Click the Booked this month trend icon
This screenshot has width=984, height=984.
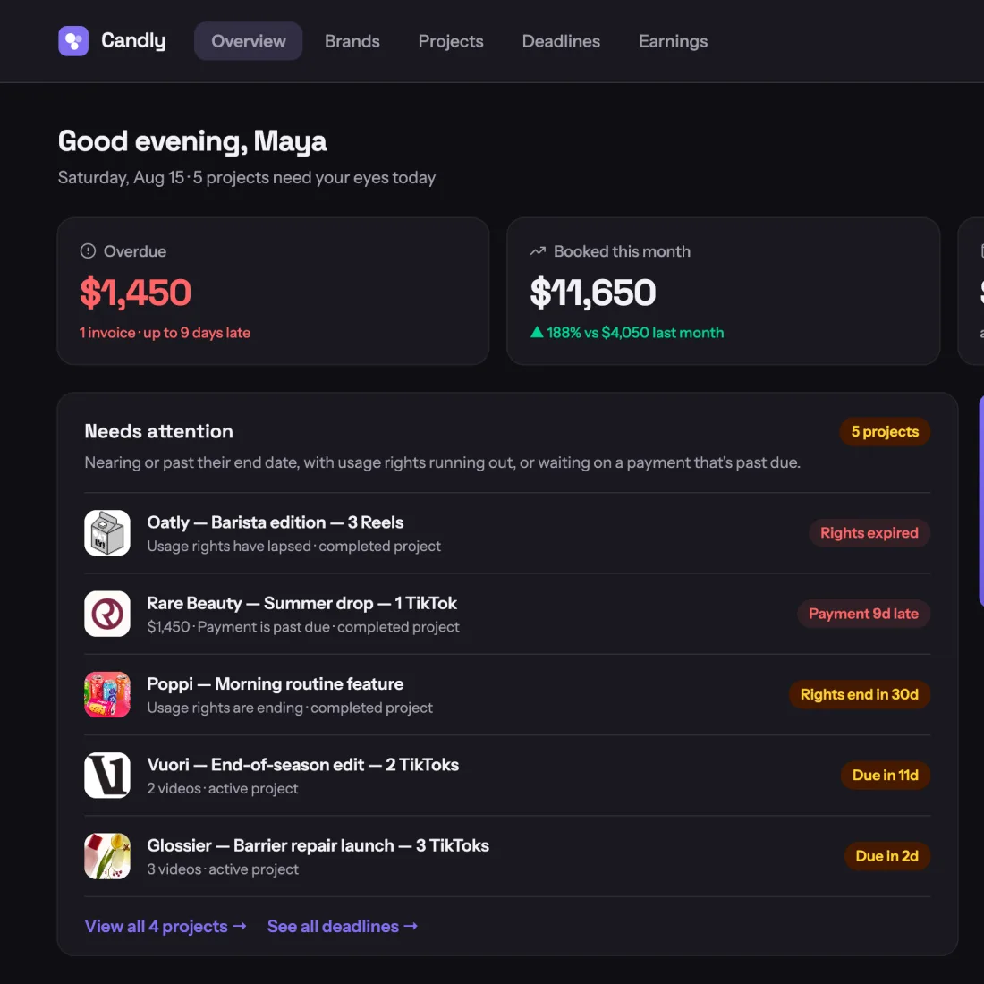pyautogui.click(x=538, y=251)
